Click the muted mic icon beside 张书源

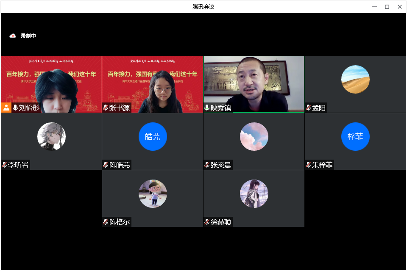106,108
